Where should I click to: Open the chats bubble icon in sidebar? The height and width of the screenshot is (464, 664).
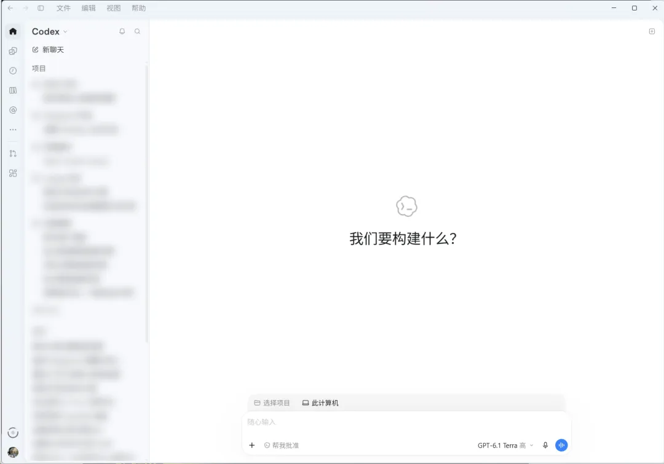[x=13, y=51]
